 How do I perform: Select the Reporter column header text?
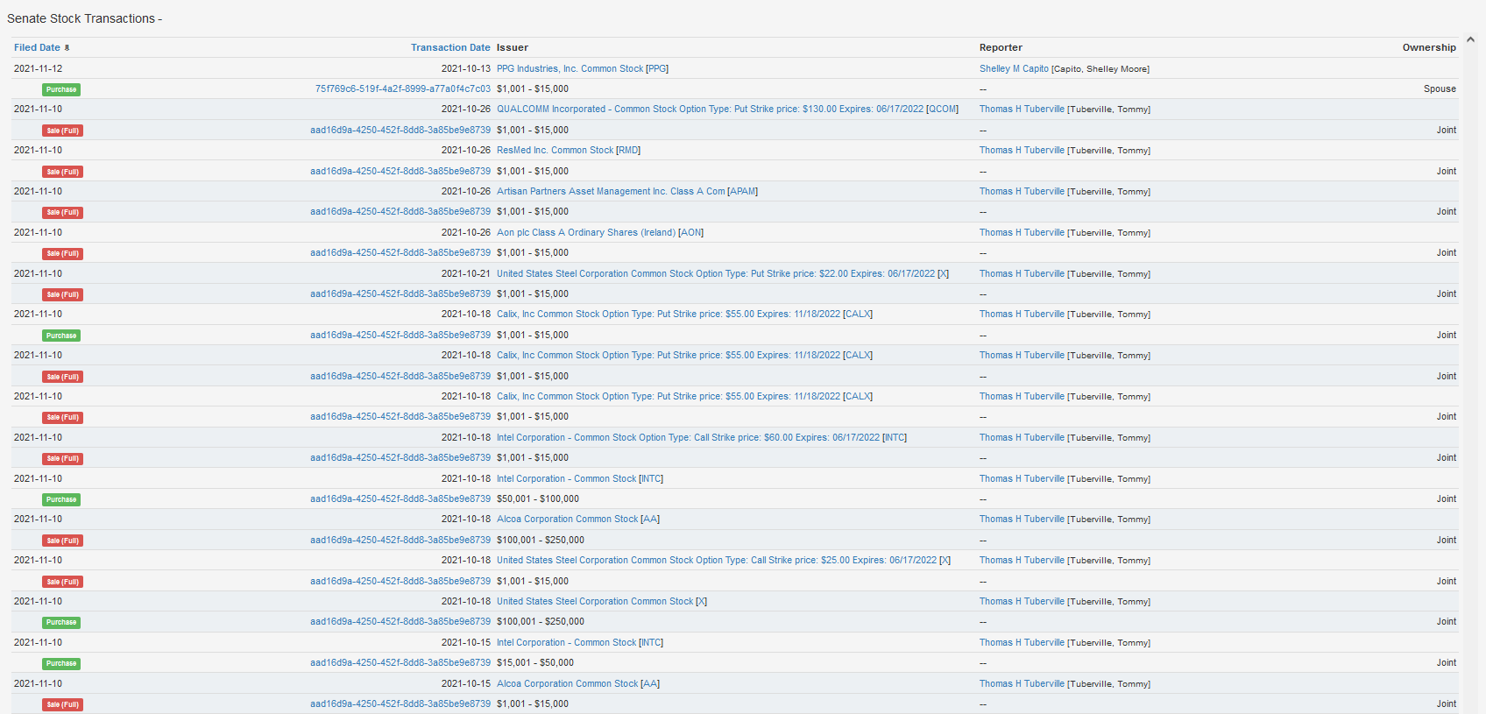click(1001, 47)
